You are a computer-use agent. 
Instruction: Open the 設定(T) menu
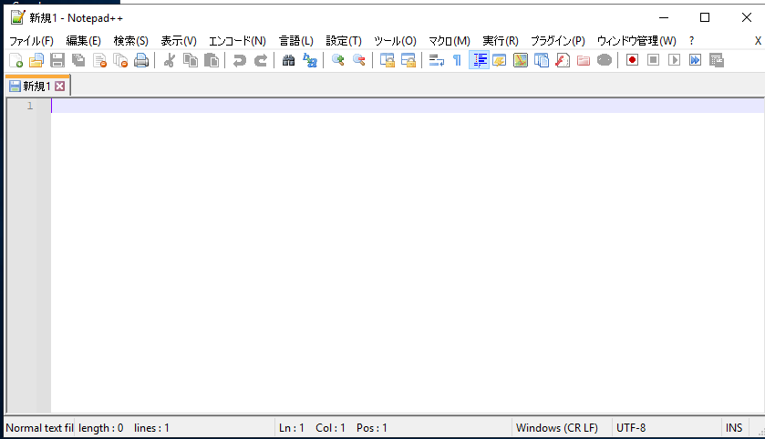pos(344,41)
